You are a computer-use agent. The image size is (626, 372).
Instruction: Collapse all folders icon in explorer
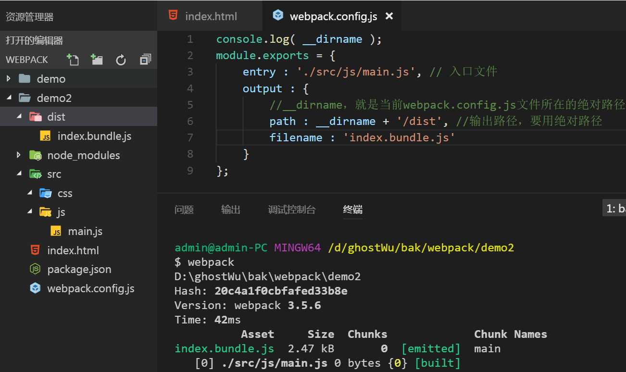coord(145,60)
